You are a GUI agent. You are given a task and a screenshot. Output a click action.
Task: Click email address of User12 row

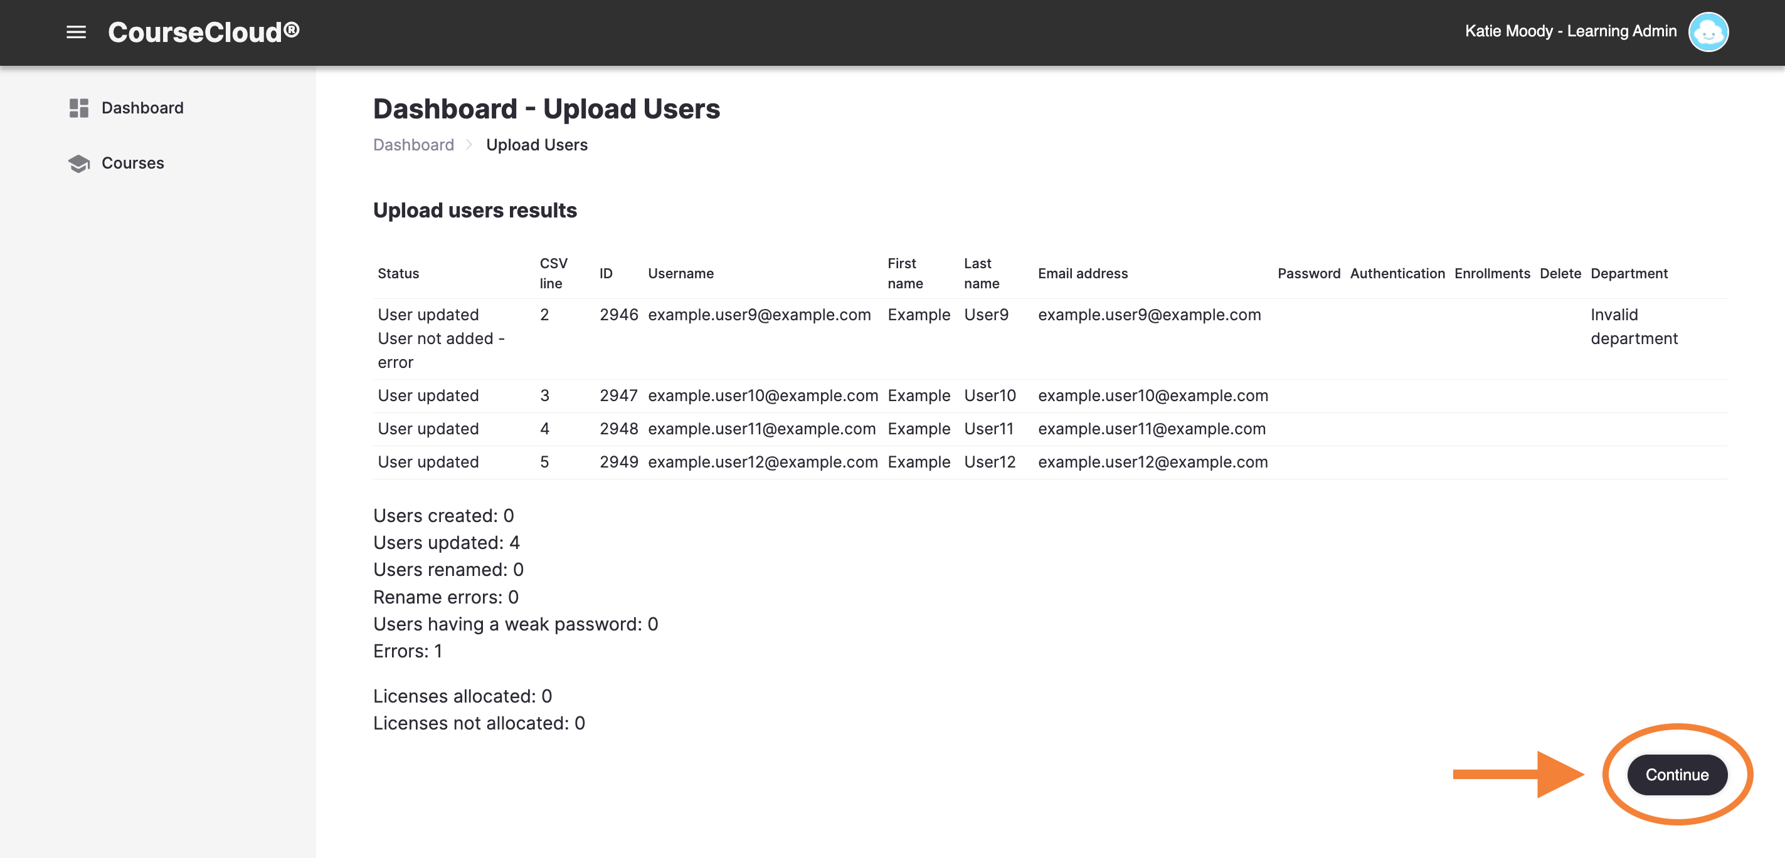pos(1152,463)
